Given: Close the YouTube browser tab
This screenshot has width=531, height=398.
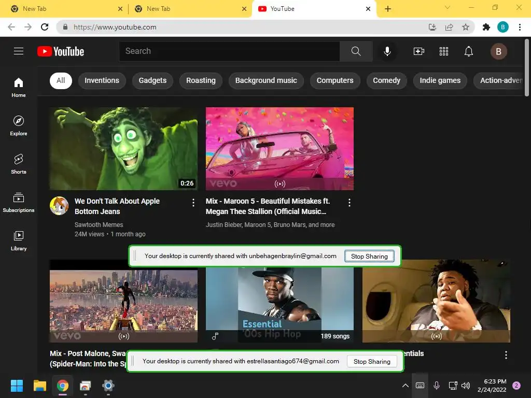Looking at the screenshot, I should pyautogui.click(x=368, y=9).
